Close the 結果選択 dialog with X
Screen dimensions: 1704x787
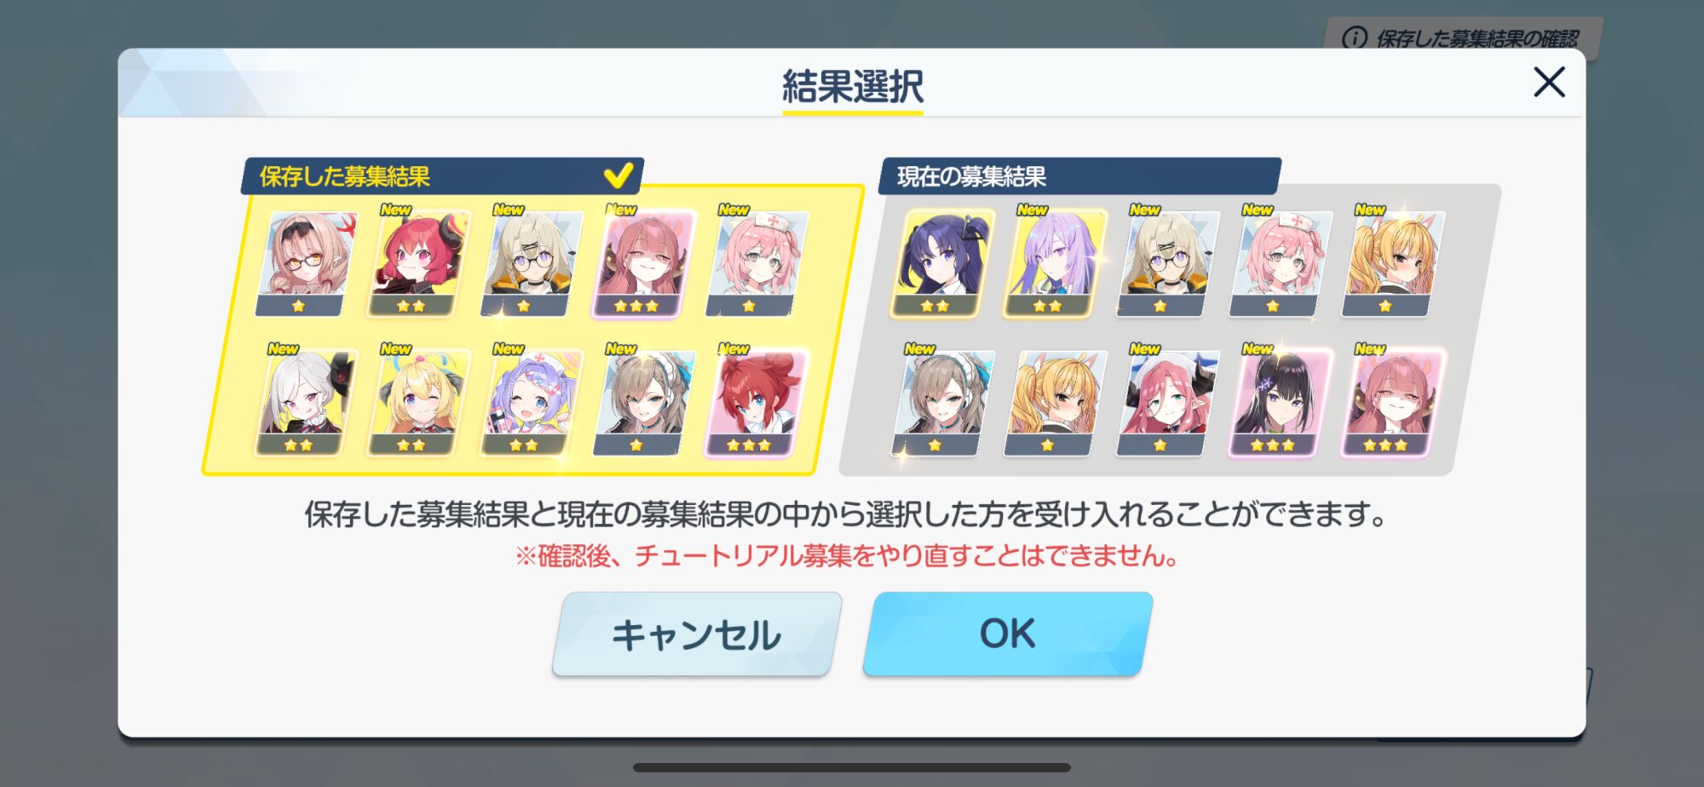click(x=1549, y=83)
